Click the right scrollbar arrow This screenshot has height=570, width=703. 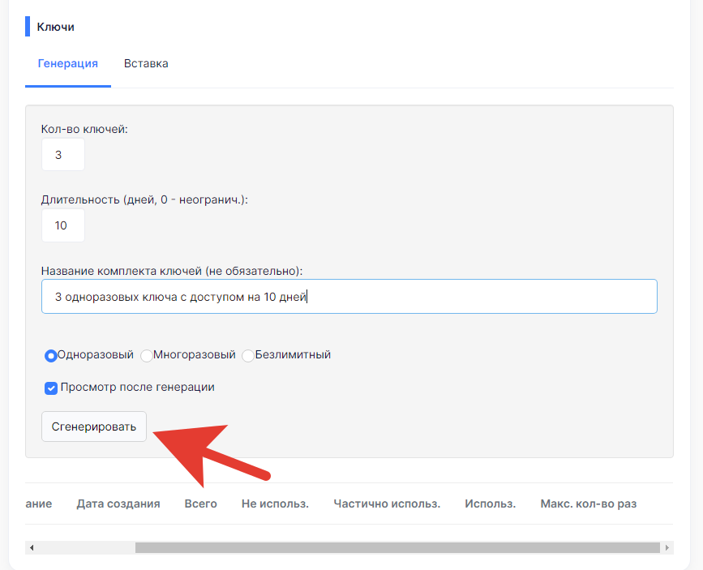667,547
